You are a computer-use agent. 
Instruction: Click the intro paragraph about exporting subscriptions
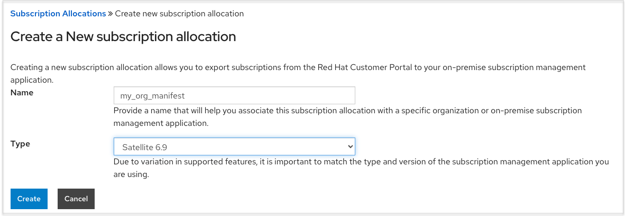[298, 68]
